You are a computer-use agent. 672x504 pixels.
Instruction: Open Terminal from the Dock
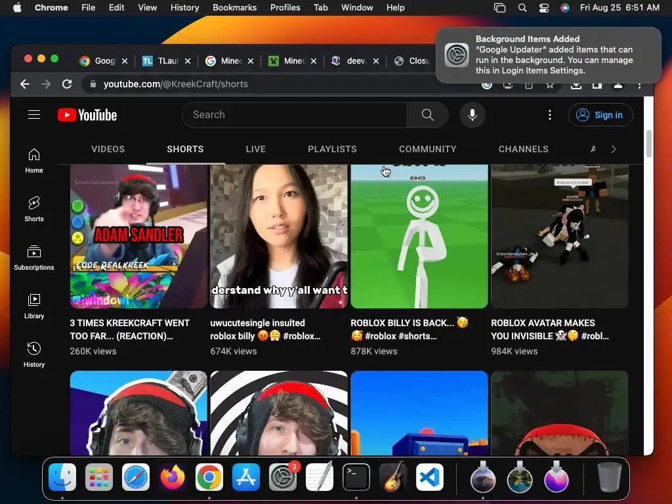(x=356, y=477)
